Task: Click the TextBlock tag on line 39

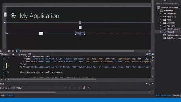Action: pos(25,67)
